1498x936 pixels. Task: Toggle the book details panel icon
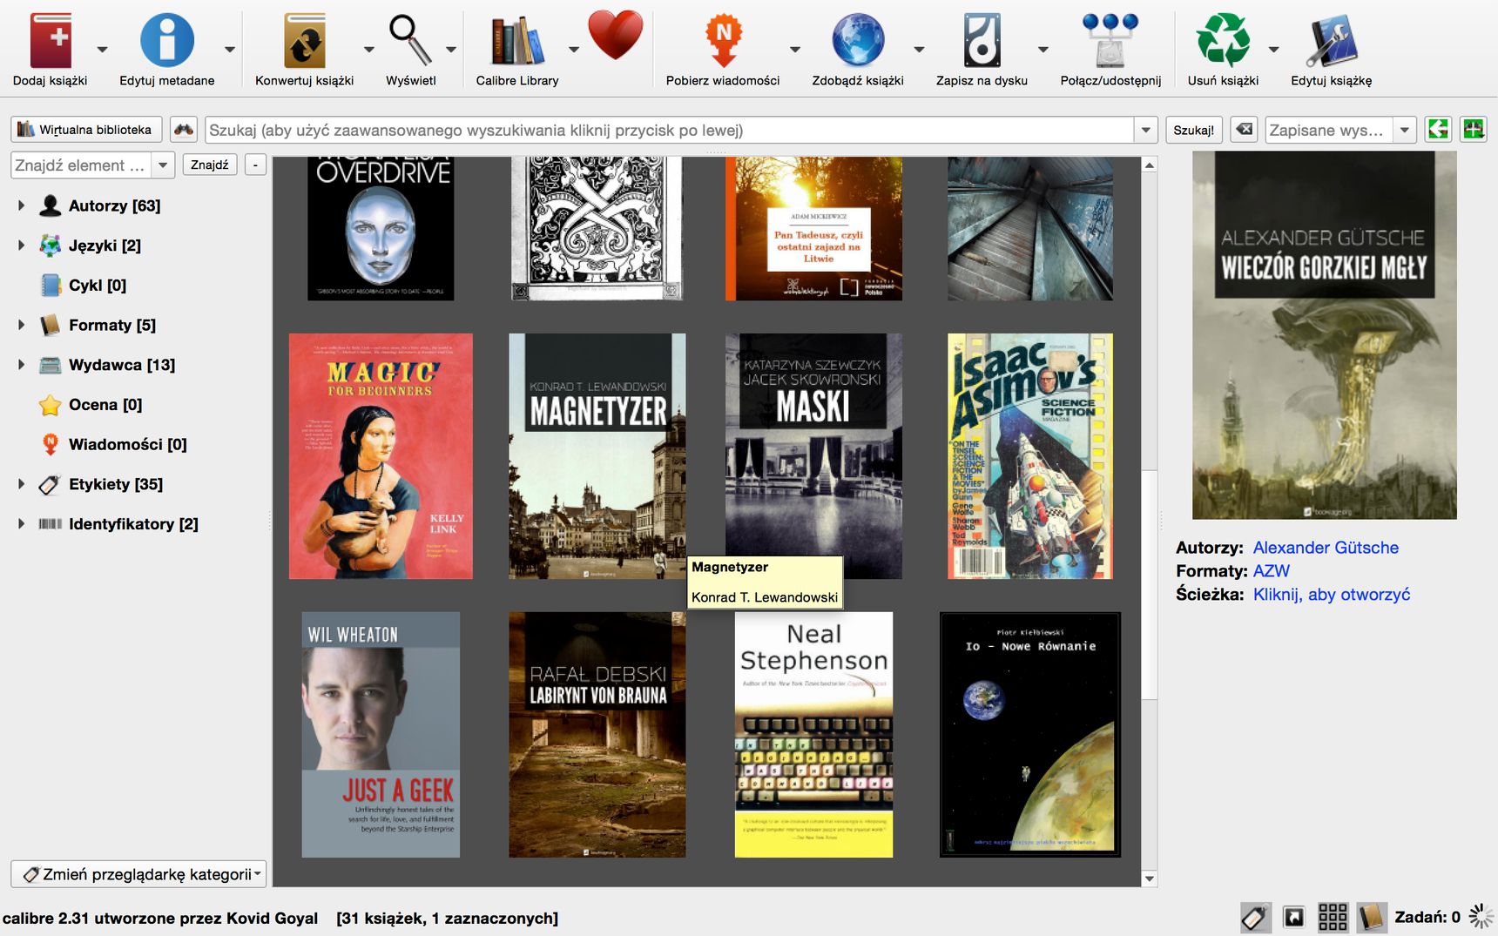point(1372,917)
